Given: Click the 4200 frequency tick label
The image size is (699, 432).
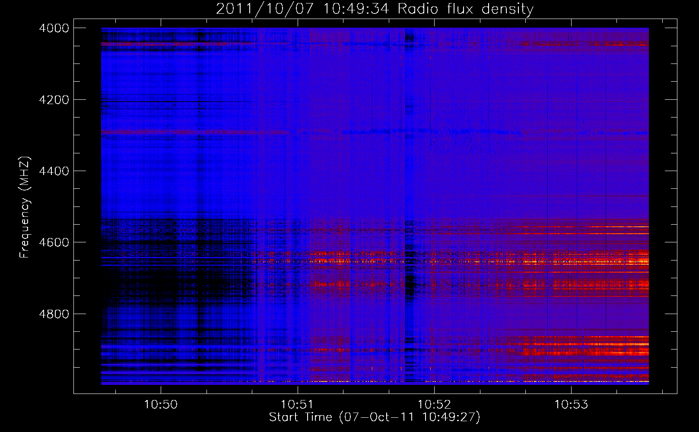Looking at the screenshot, I should (x=54, y=100).
